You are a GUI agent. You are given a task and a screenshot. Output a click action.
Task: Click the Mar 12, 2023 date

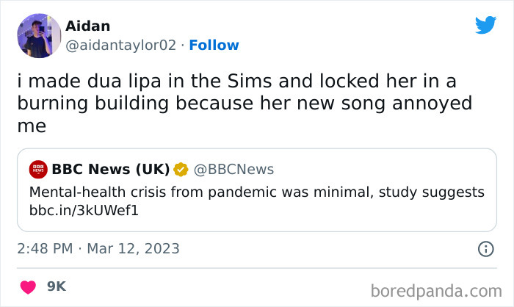point(132,249)
